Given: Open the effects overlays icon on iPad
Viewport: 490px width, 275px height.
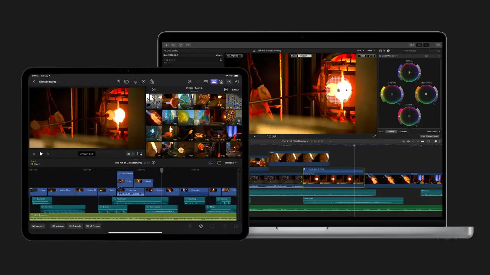Looking at the screenshot, I should tap(221, 82).
